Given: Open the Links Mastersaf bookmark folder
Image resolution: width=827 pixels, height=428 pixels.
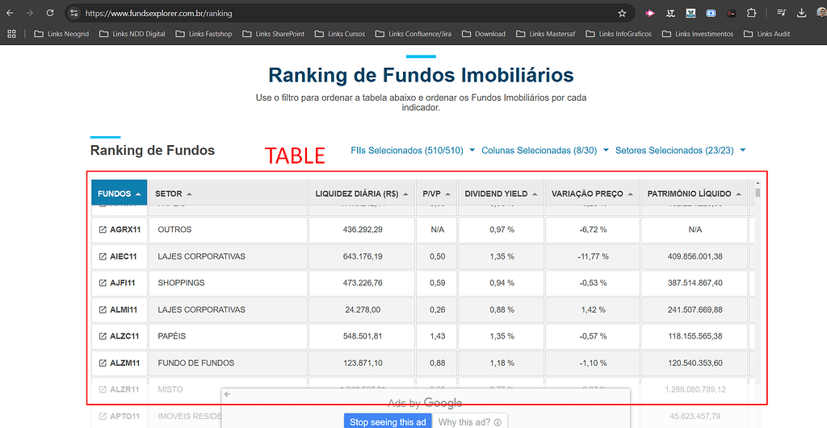Looking at the screenshot, I should 546,34.
